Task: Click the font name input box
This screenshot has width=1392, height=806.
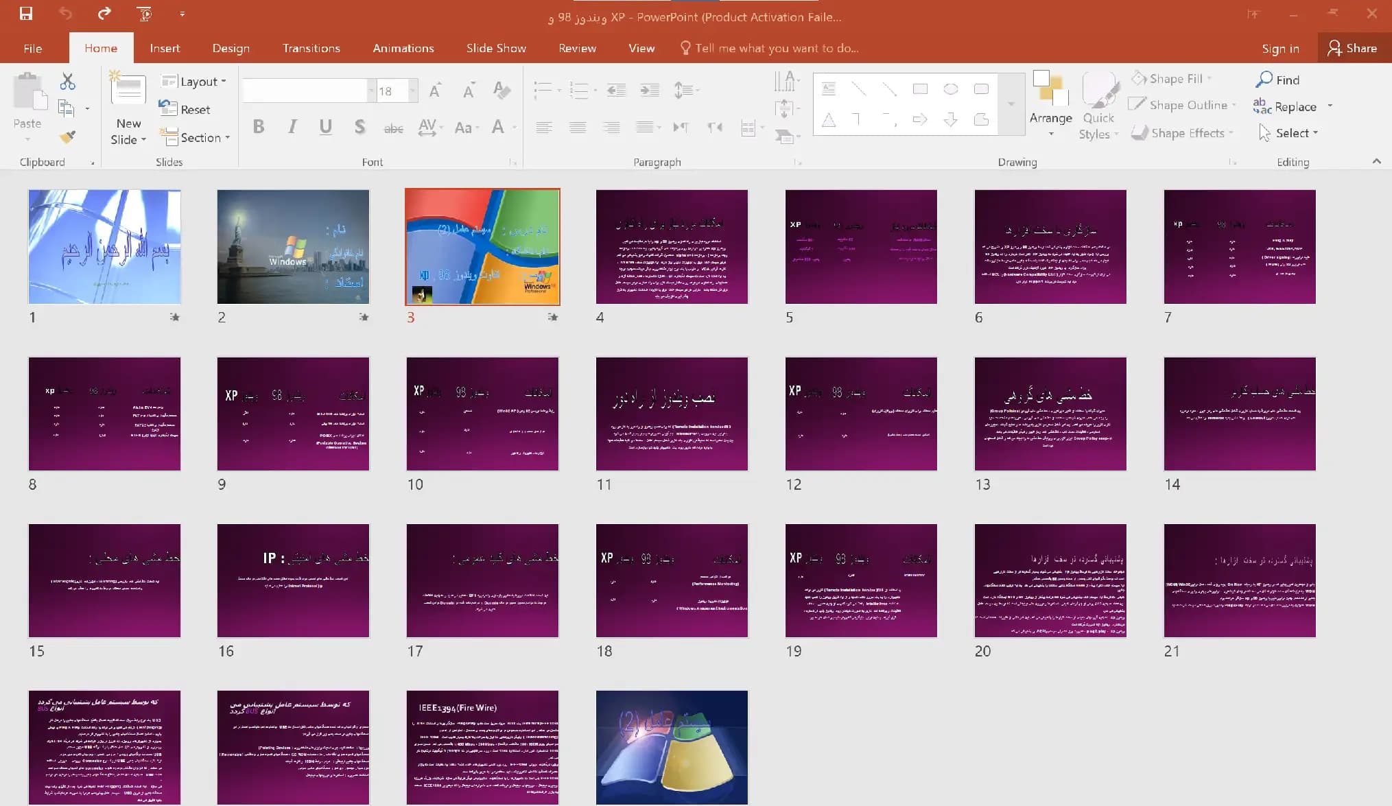Action: 305,91
